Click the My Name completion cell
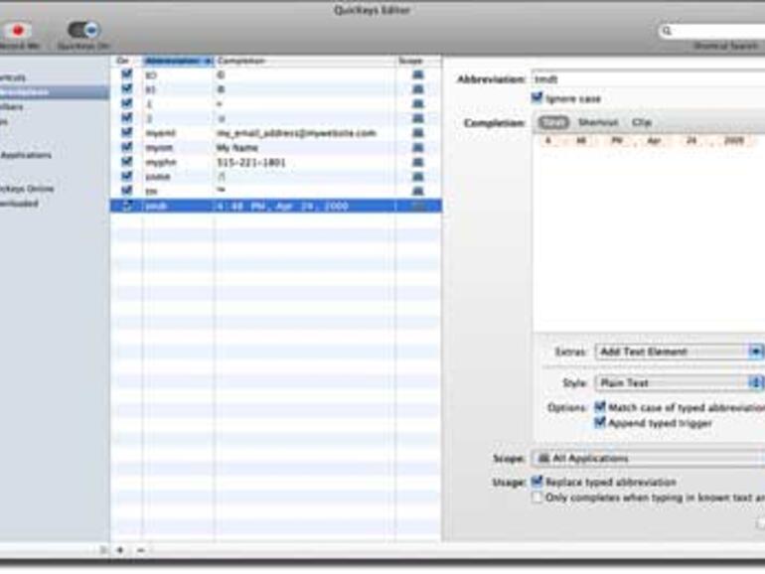The width and height of the screenshot is (765, 574). [305, 148]
